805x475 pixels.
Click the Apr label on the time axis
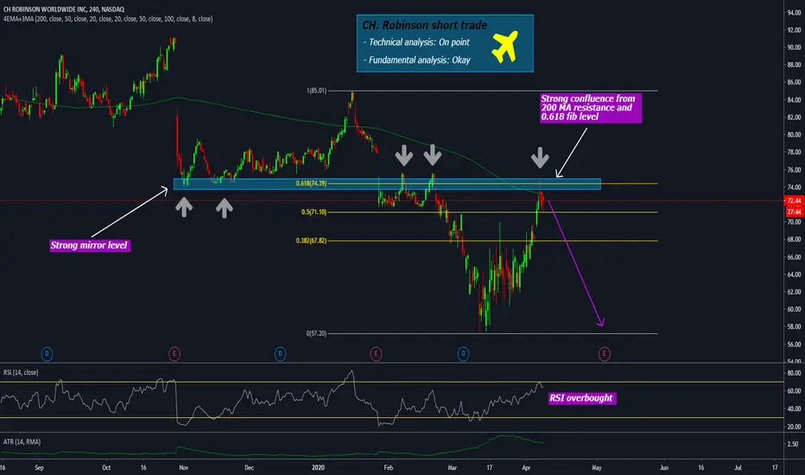point(526,468)
